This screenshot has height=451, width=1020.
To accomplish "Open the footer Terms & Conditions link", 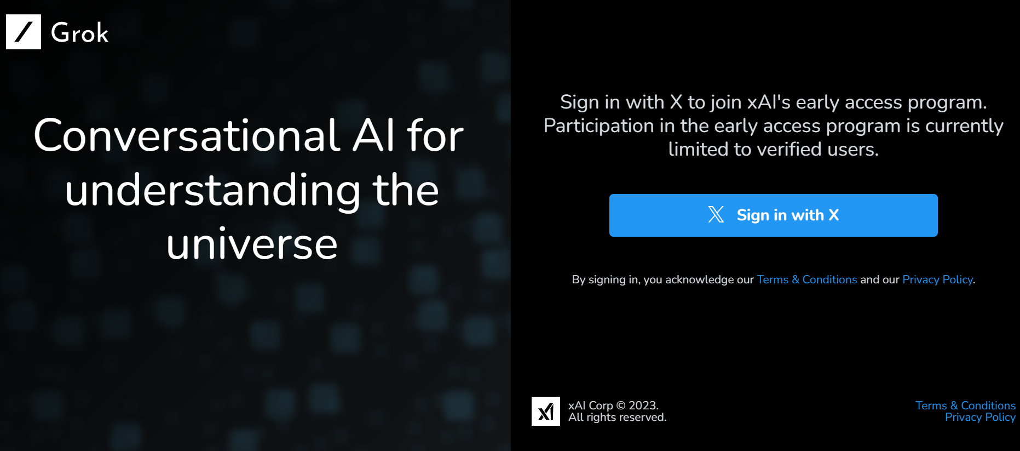I will point(965,406).
